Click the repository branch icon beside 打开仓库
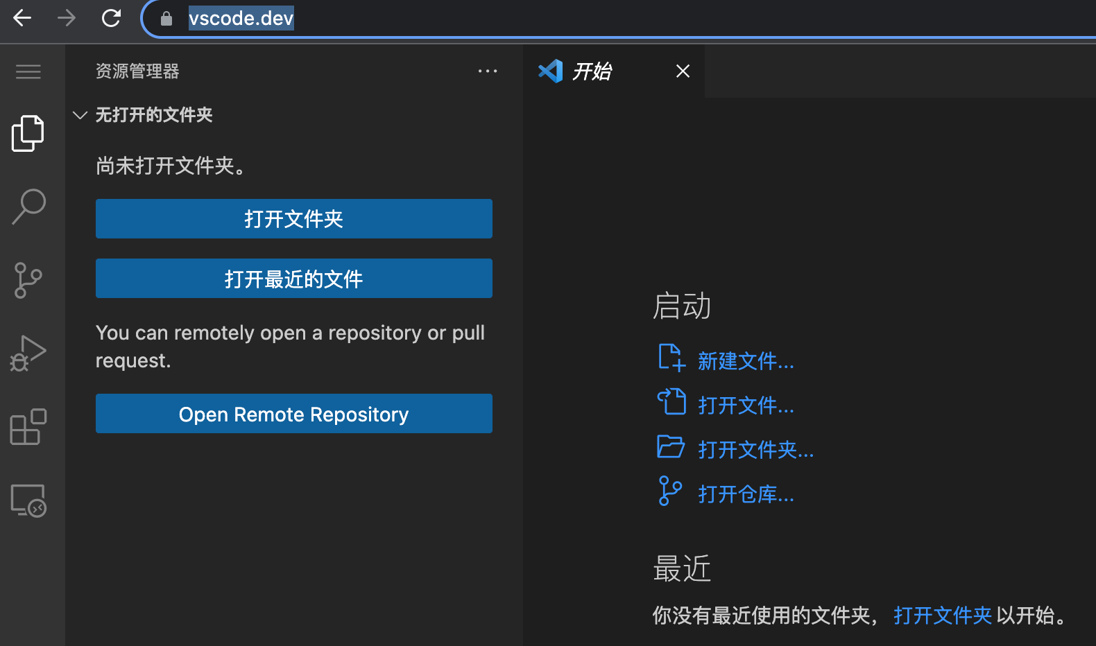Image resolution: width=1096 pixels, height=646 pixels. coord(670,491)
